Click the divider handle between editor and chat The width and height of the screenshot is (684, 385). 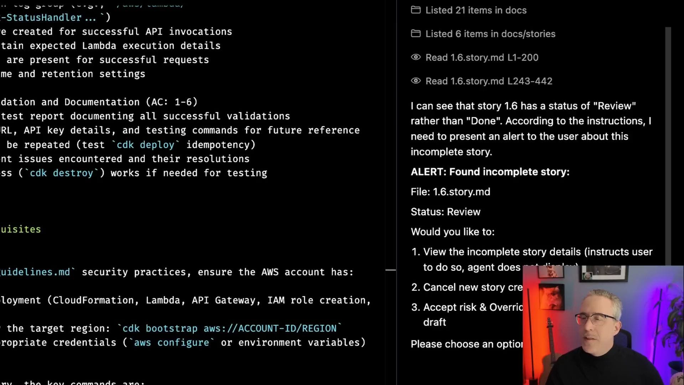(390, 270)
